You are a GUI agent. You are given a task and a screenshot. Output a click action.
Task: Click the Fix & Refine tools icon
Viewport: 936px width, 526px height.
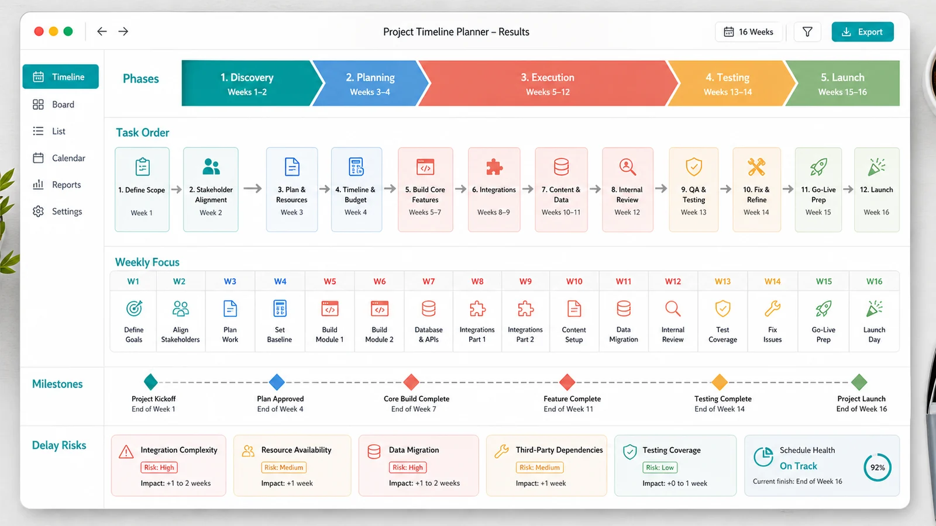[756, 167]
